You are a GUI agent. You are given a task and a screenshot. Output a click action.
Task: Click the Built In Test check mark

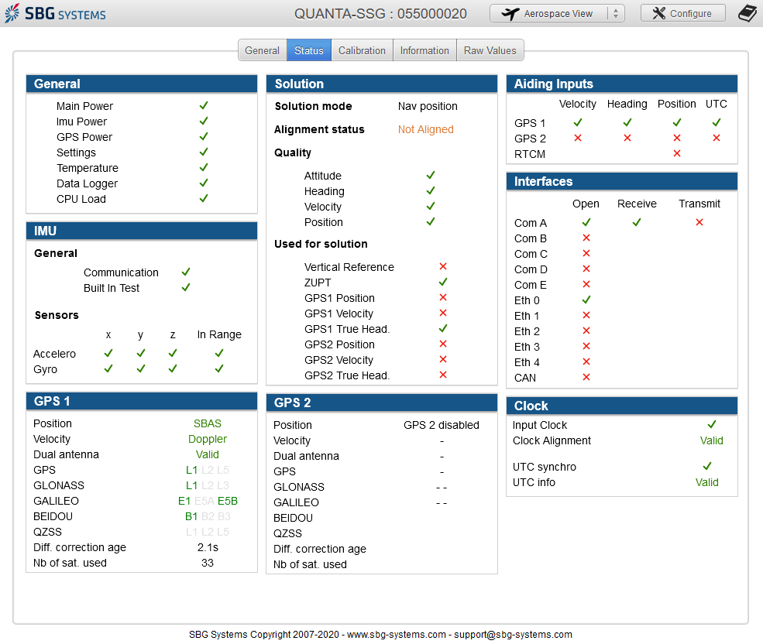point(186,287)
